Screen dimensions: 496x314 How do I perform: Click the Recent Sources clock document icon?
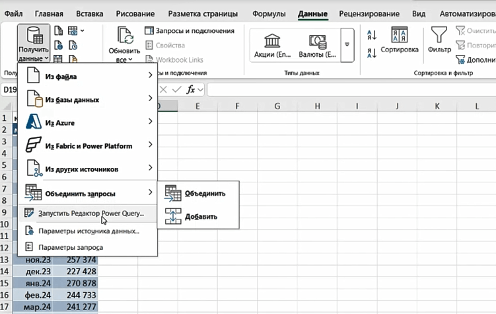73,45
